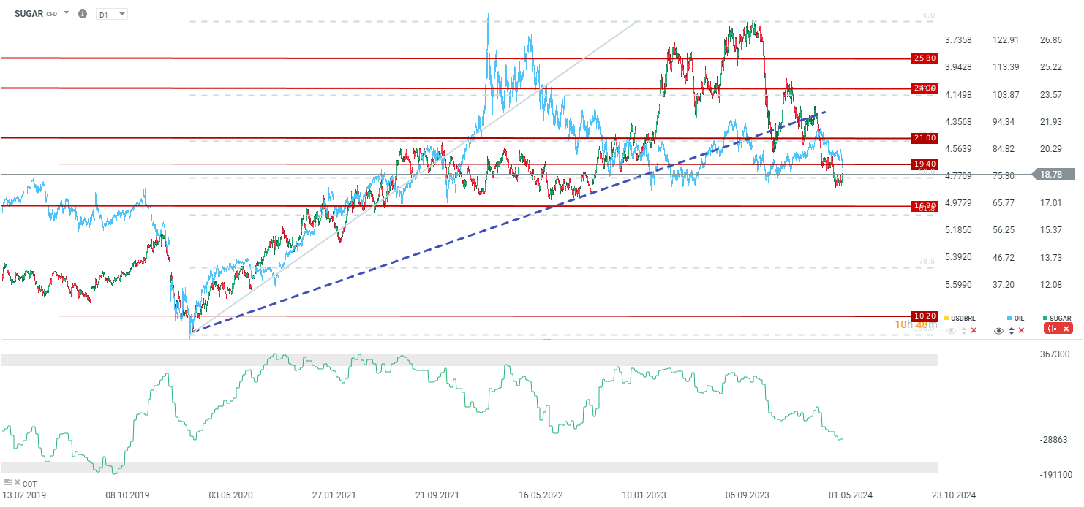Click the 78.6 Fibonacci level label
Screen dimensions: 1084x507
(927, 261)
